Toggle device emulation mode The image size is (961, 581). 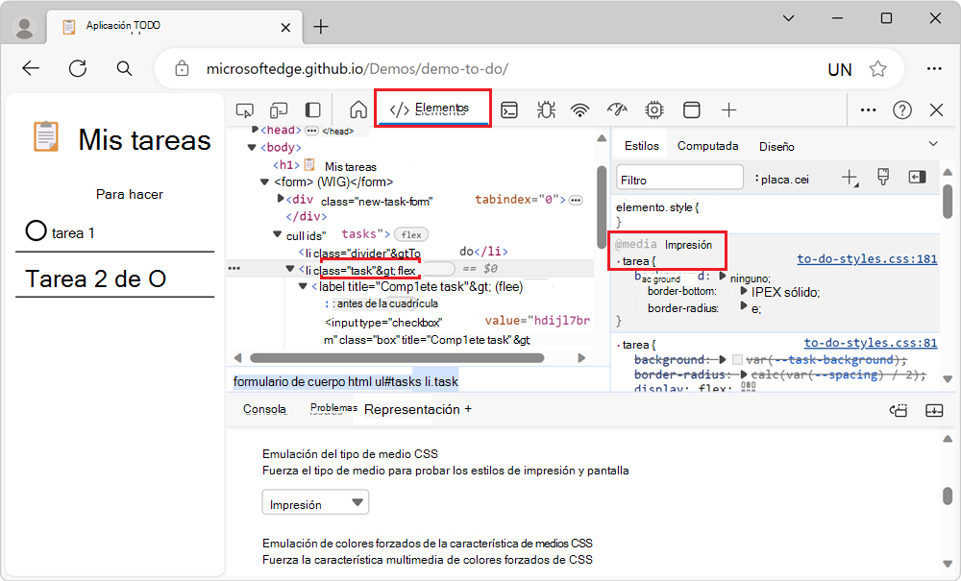point(280,109)
